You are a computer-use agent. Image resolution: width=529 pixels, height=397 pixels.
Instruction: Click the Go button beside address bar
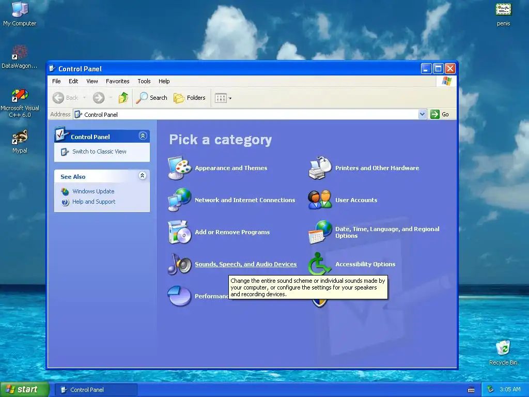[440, 114]
